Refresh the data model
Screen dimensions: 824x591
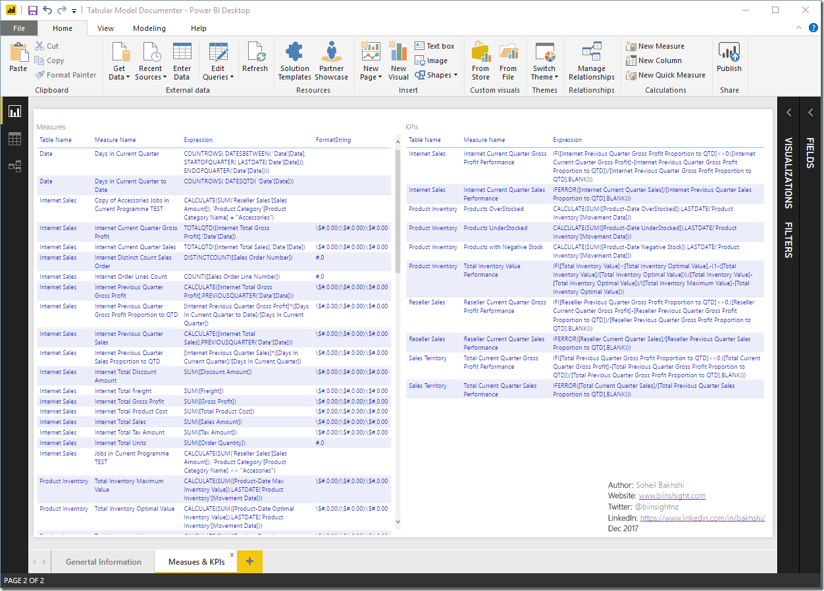255,57
